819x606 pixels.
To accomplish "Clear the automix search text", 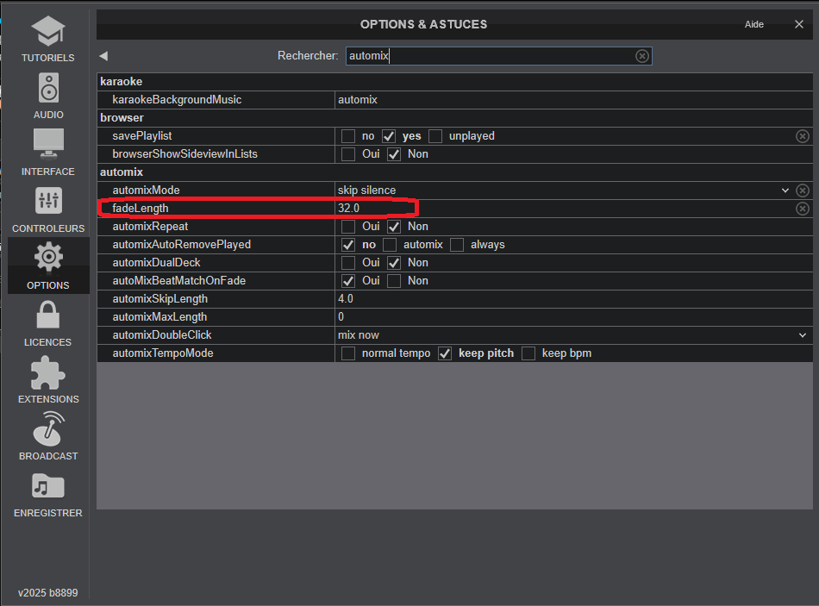I will pos(642,56).
